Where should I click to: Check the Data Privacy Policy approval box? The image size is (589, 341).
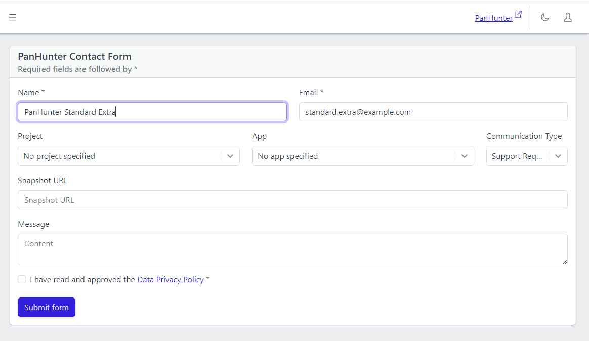(x=22, y=279)
